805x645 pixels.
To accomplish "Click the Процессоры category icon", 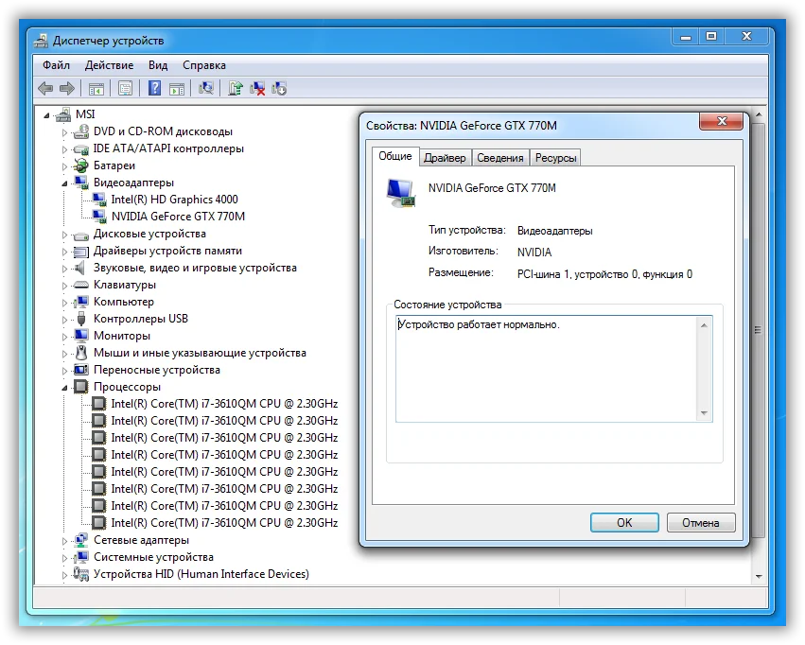I will (x=81, y=387).
